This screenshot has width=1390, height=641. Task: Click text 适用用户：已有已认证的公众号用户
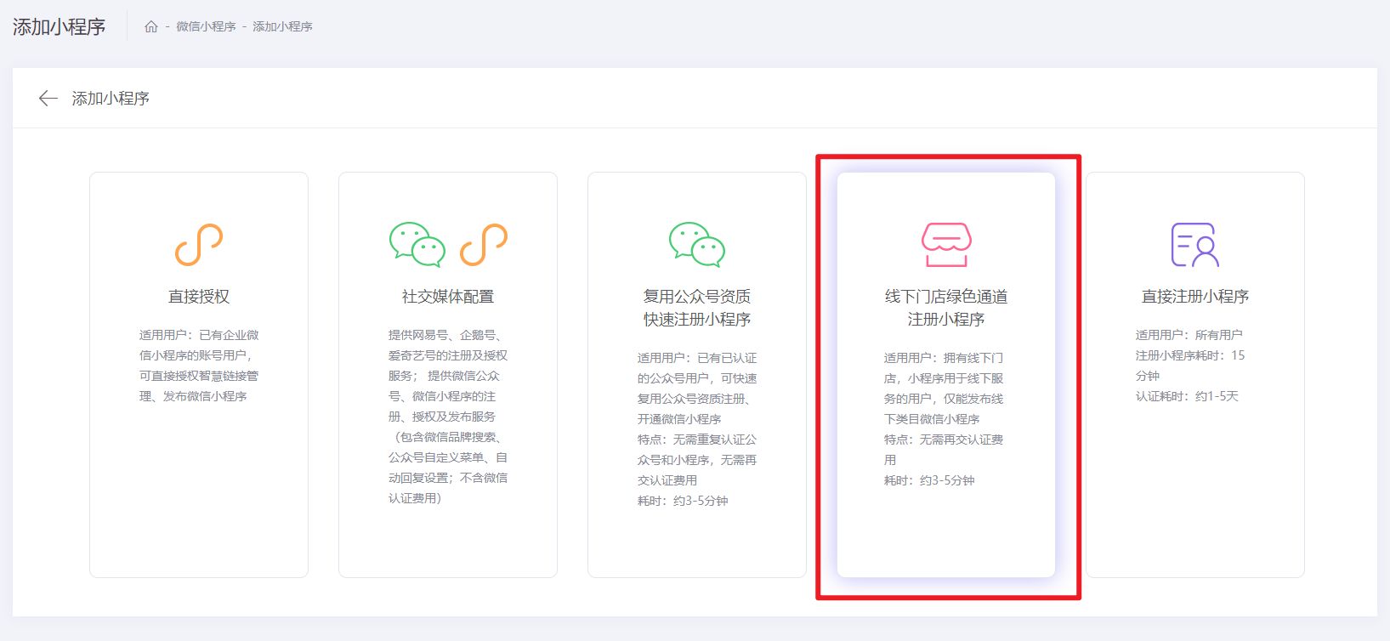pyautogui.click(x=697, y=389)
